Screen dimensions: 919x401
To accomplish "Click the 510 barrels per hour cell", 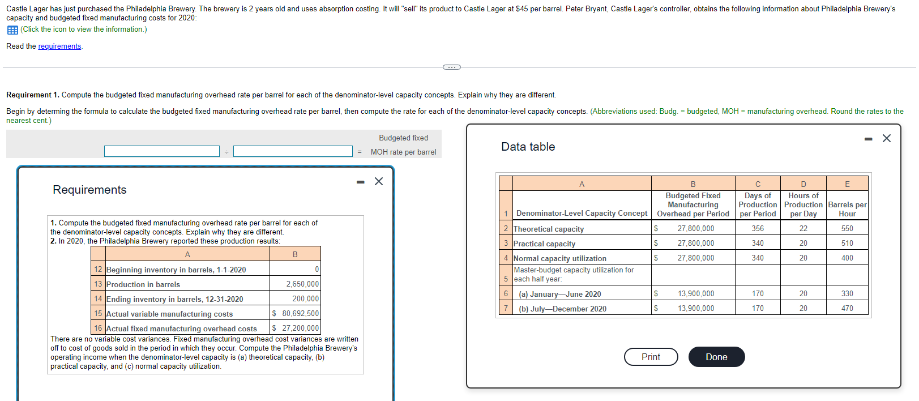I will pos(847,243).
